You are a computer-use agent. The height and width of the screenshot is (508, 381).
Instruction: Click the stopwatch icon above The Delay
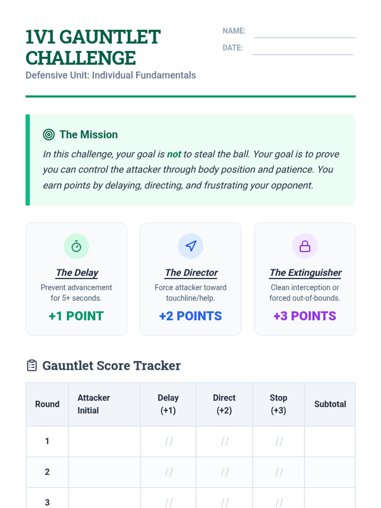coord(76,246)
